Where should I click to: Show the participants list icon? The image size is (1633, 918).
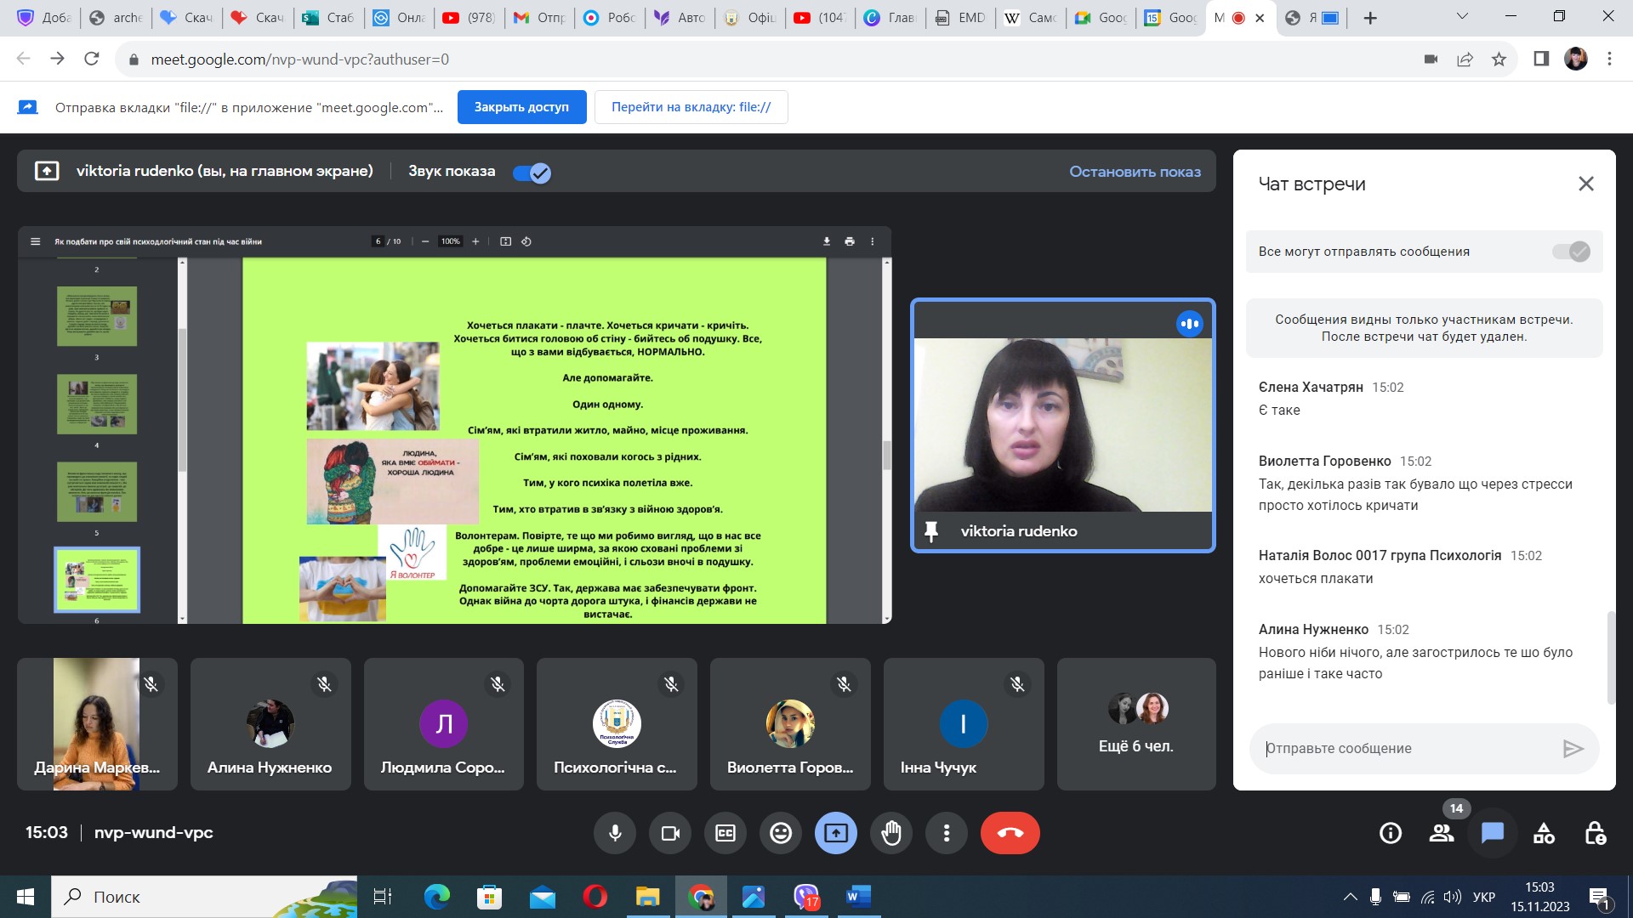(1442, 833)
